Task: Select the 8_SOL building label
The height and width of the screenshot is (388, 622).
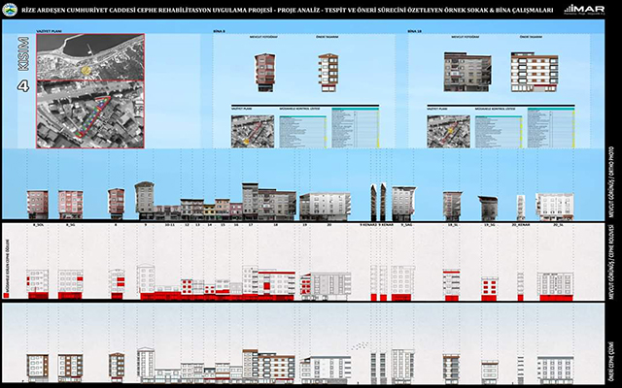Action: click(39, 224)
